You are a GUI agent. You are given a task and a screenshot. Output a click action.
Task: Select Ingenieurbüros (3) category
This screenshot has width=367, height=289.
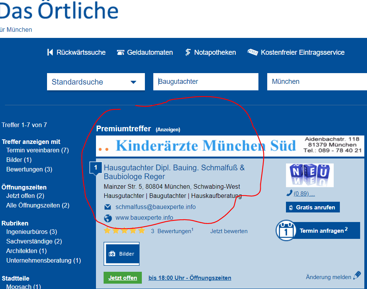32,232
